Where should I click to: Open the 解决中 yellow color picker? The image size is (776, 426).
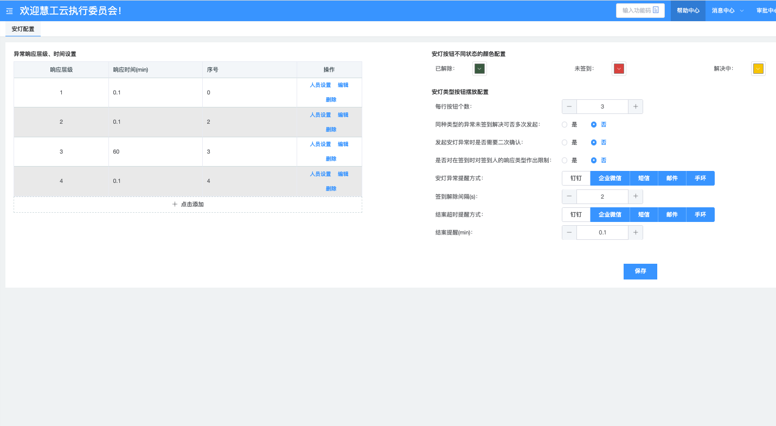tap(758, 68)
